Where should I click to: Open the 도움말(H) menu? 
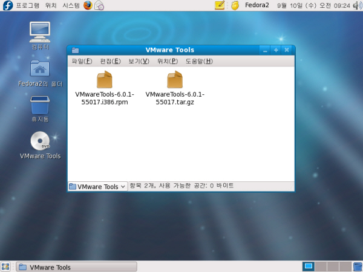(199, 61)
